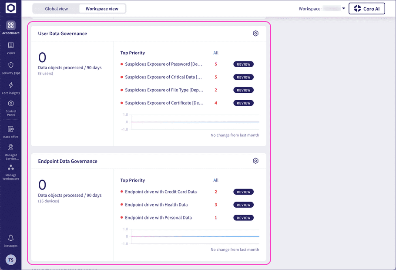Review the Suspicious Exposure of Password alert
Image resolution: width=396 pixels, height=270 pixels.
[x=243, y=64]
